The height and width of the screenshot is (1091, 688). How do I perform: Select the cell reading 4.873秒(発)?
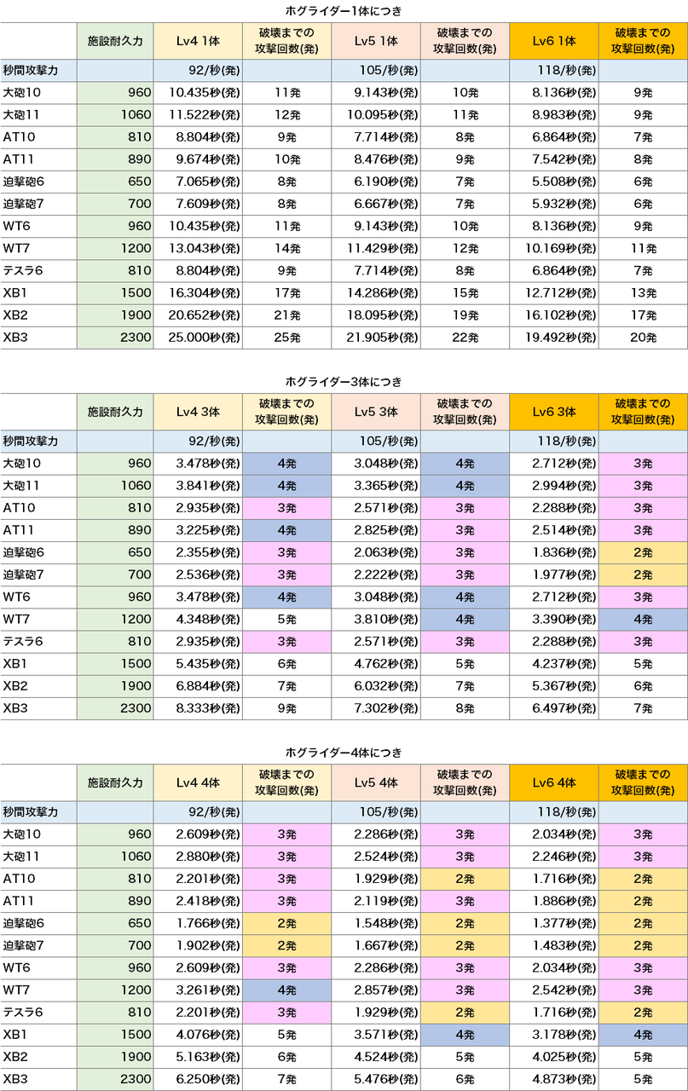(554, 1079)
